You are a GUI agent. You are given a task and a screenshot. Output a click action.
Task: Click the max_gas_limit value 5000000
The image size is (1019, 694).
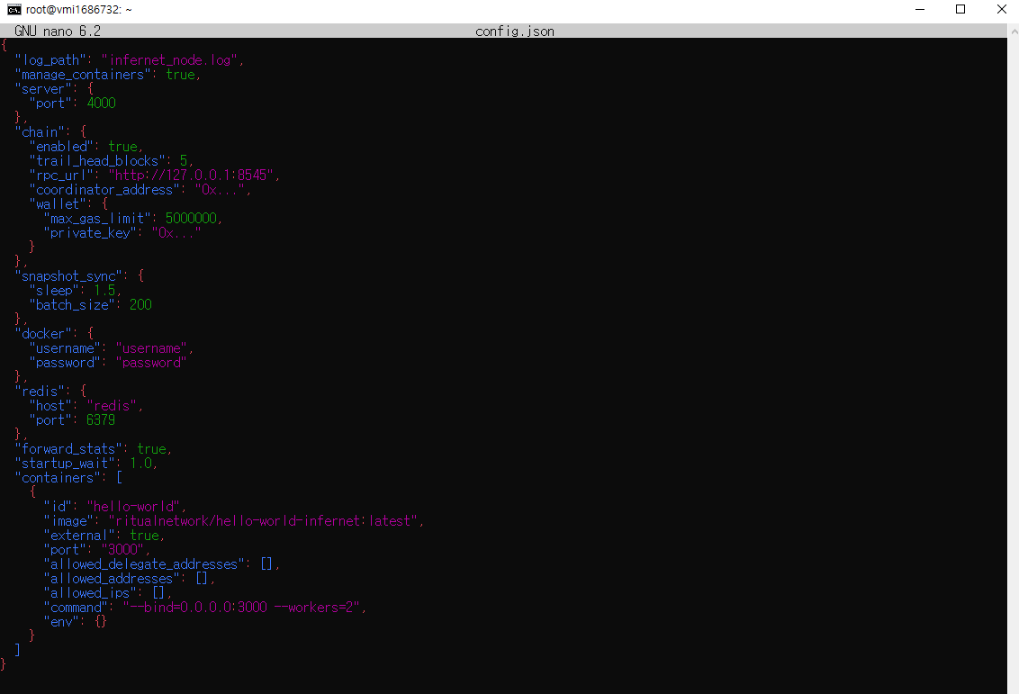click(191, 219)
